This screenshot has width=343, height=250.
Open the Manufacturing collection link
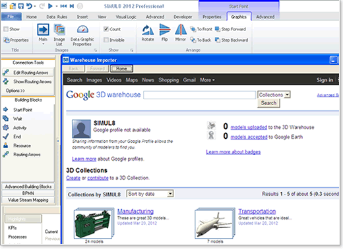point(135,211)
